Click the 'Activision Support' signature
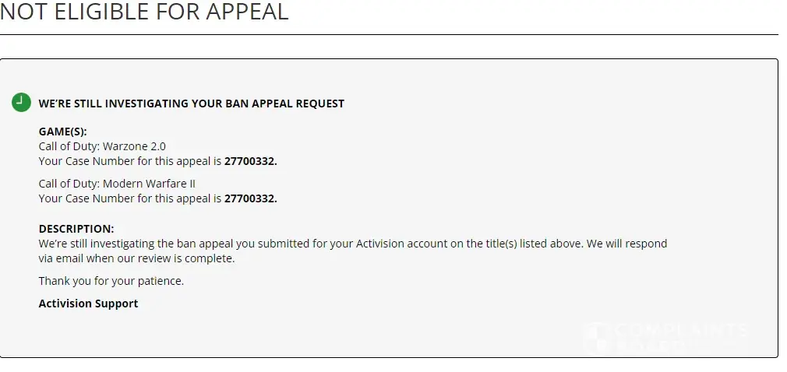The image size is (787, 372). (88, 304)
